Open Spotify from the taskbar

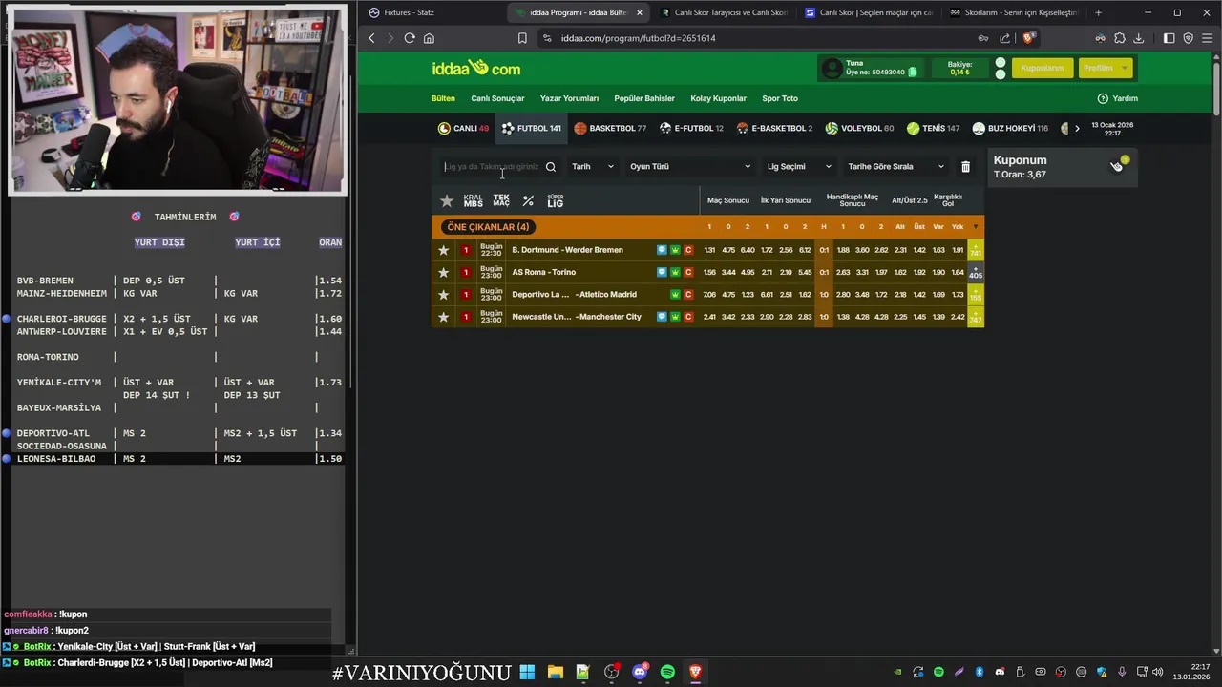[667, 672]
